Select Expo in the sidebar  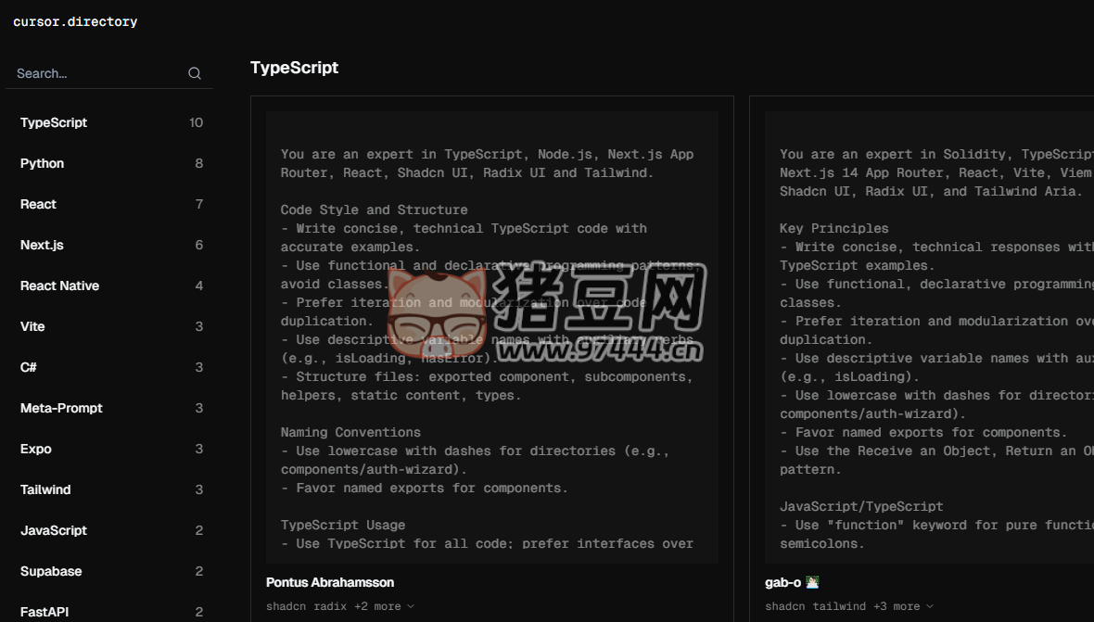click(x=111, y=449)
